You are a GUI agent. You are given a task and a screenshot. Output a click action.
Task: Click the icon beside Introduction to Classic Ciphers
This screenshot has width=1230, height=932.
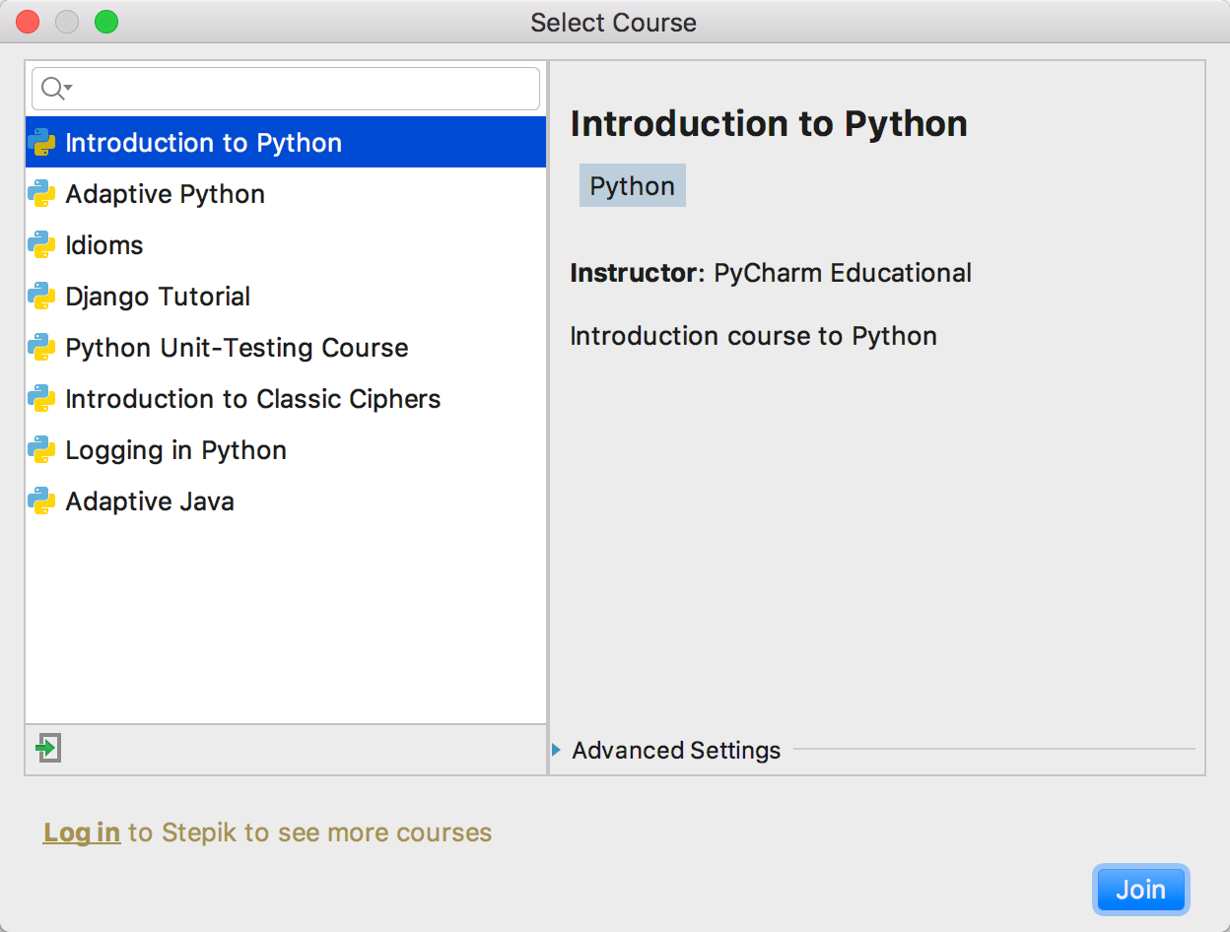click(x=41, y=399)
